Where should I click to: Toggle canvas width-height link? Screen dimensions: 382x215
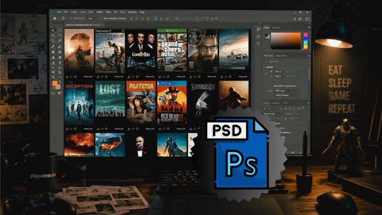(x=266, y=74)
